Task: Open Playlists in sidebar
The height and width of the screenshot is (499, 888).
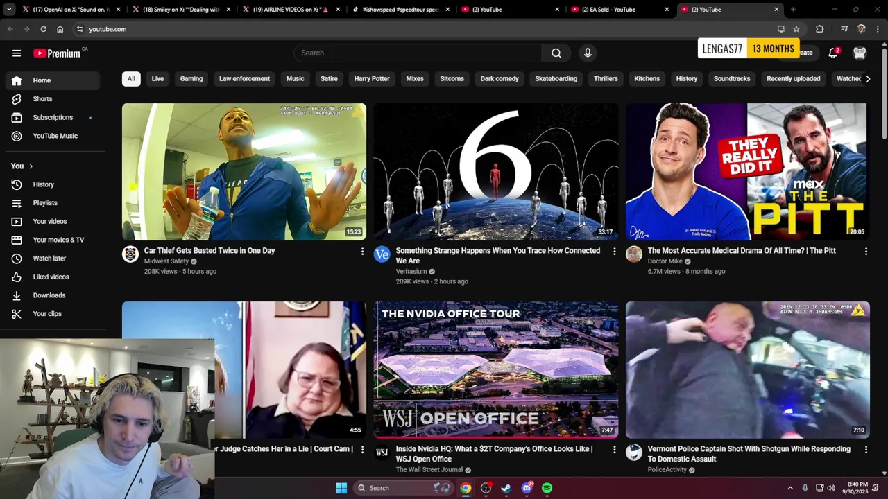Action: tap(53, 203)
